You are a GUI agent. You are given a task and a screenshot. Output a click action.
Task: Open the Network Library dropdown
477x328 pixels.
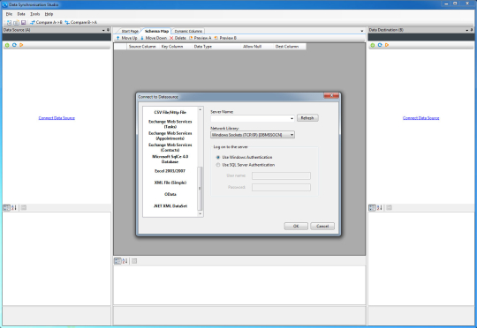[x=291, y=135]
